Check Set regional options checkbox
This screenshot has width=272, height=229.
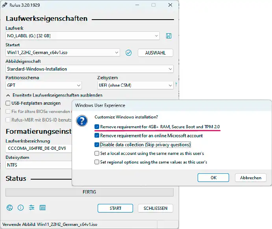click(x=97, y=162)
